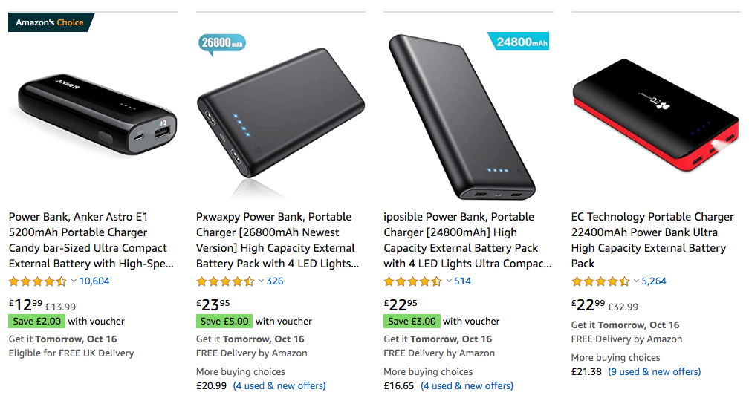The height and width of the screenshot is (401, 749).
Task: Click EC Technology star rating
Action: click(x=600, y=281)
